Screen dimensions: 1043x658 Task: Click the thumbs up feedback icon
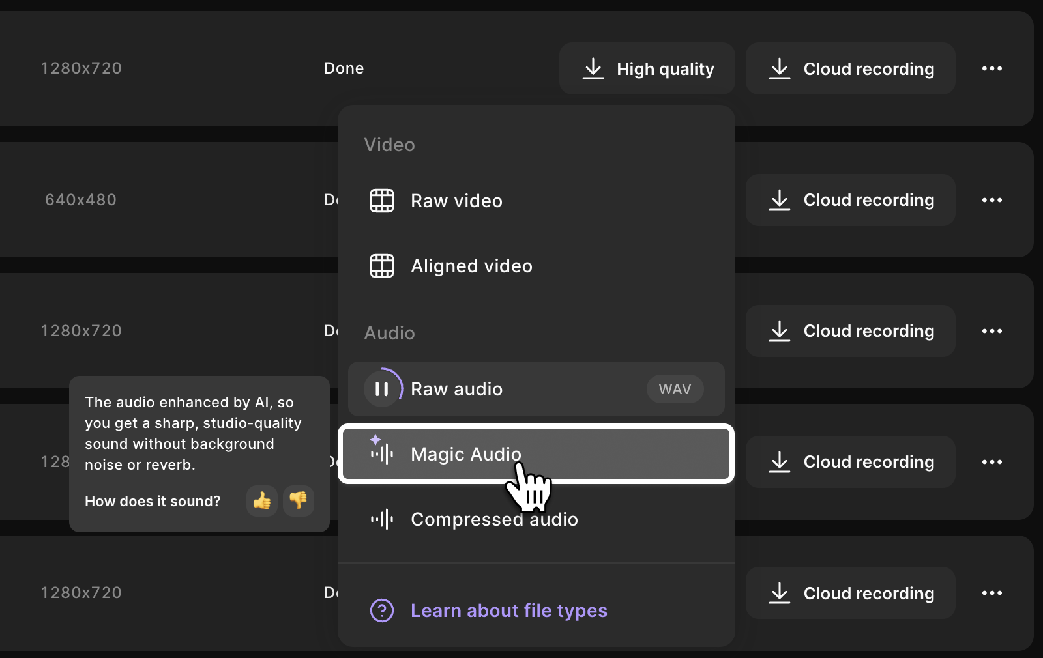[x=262, y=501]
